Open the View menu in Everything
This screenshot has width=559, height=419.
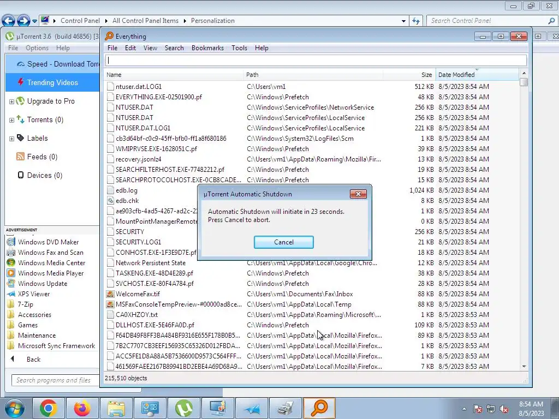(x=150, y=48)
